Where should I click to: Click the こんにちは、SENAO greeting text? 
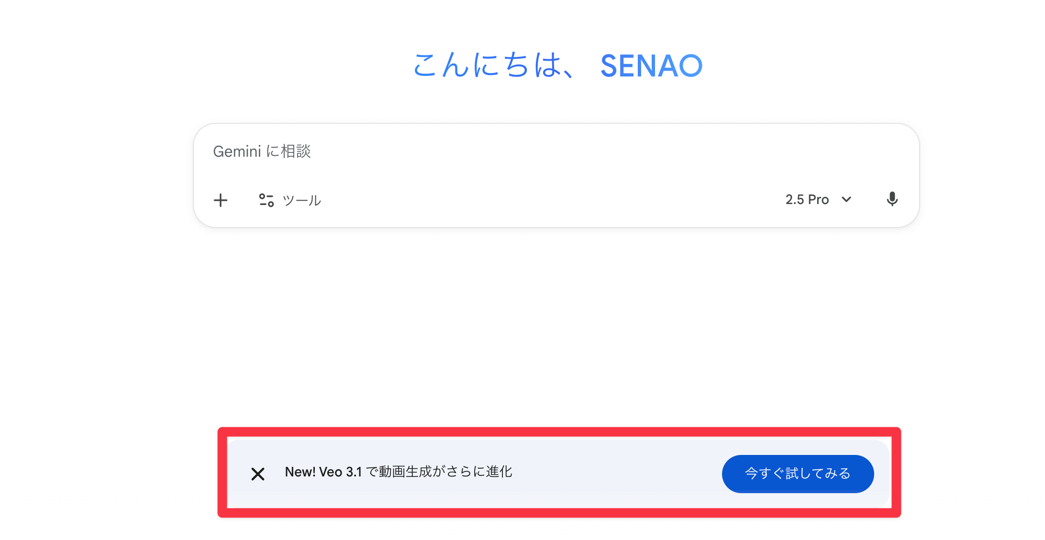point(557,65)
